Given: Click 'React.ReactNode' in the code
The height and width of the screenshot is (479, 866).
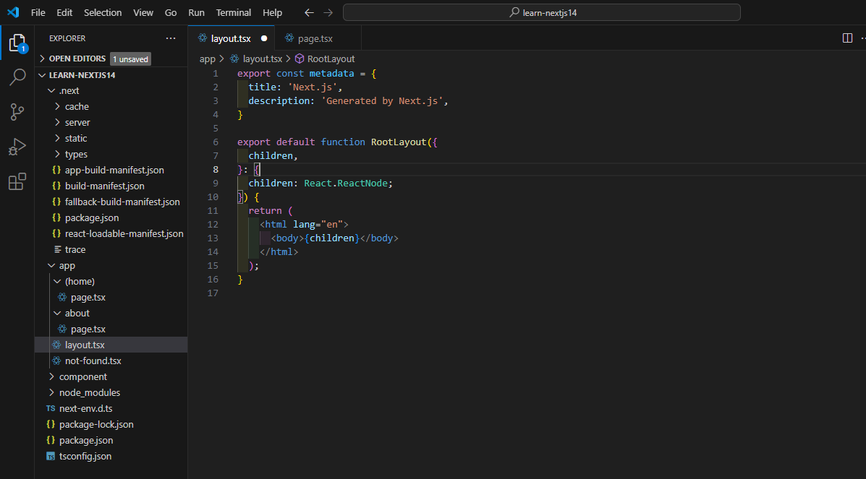Looking at the screenshot, I should tap(346, 184).
